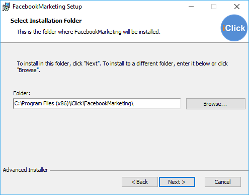Open the Browse... folder picker
The image size is (249, 195).
(x=216, y=104)
